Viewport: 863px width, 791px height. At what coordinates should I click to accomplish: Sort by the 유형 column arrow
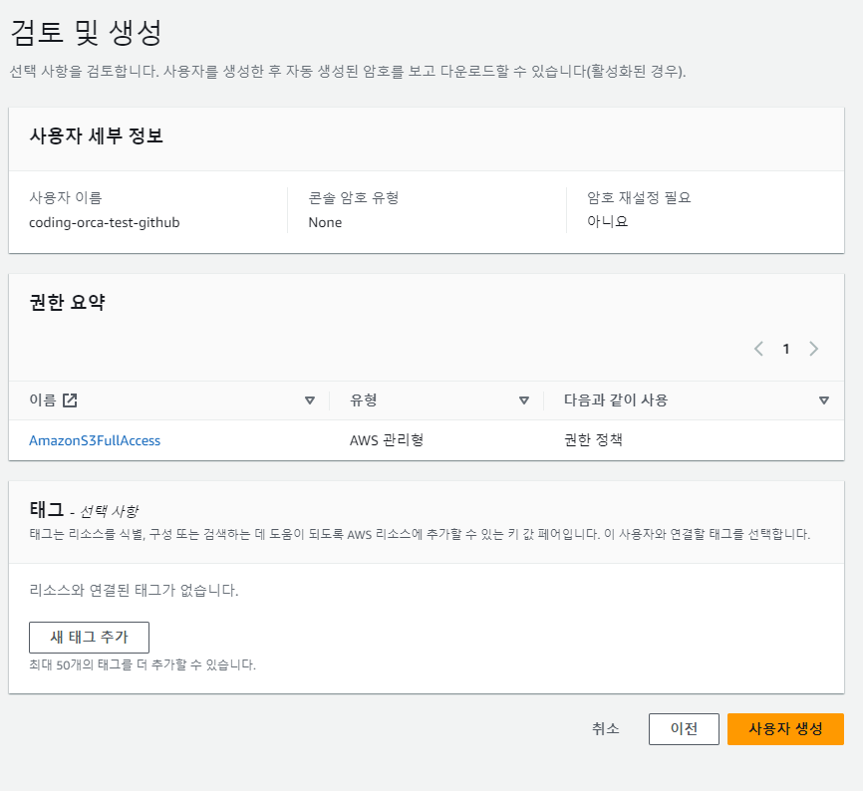point(524,400)
